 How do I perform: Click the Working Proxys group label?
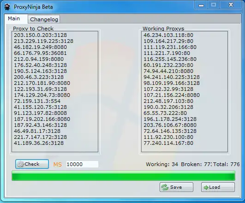point(163,29)
